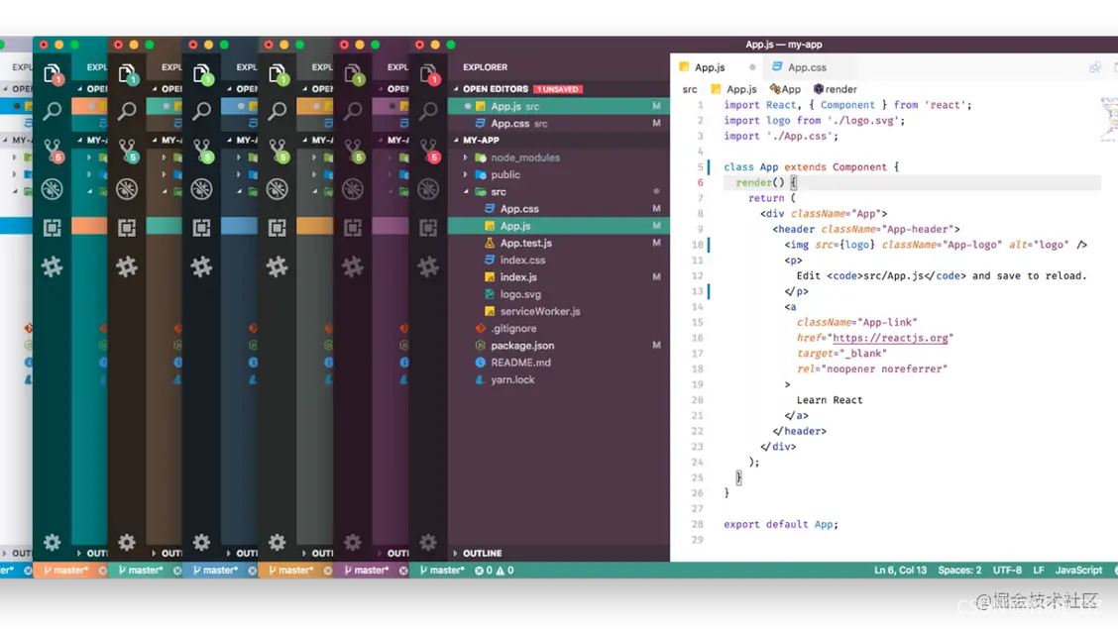The height and width of the screenshot is (629, 1118).
Task: Click Explorer files icon in the gray window
Action: pos(278,73)
